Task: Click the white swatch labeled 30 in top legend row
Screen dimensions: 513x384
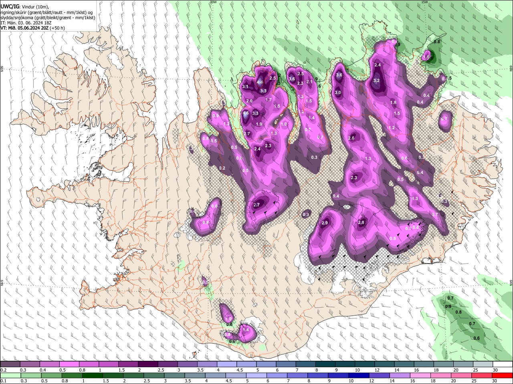Action: 503,364
